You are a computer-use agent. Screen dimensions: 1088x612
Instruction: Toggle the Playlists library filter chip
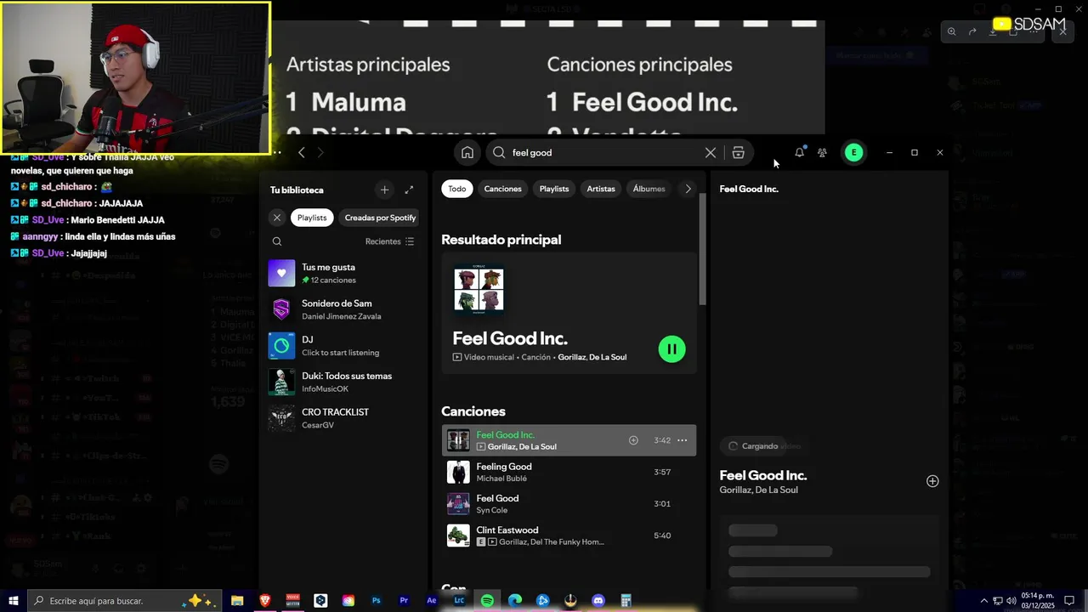312,218
